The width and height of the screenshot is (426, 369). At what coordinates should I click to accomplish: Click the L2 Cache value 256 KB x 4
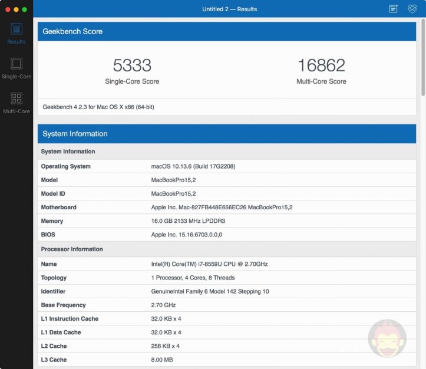pos(165,346)
